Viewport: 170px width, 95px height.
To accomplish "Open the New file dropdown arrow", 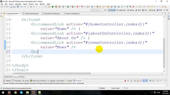I will [x=4, y=7].
